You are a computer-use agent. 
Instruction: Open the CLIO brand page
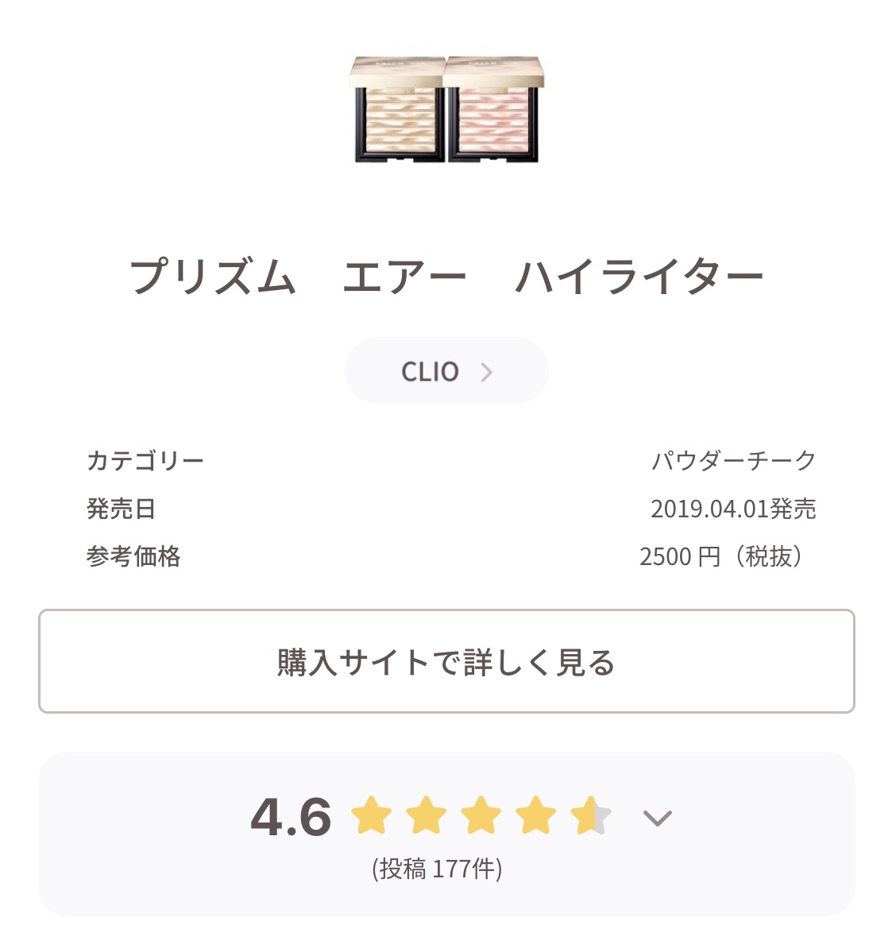[x=446, y=370]
